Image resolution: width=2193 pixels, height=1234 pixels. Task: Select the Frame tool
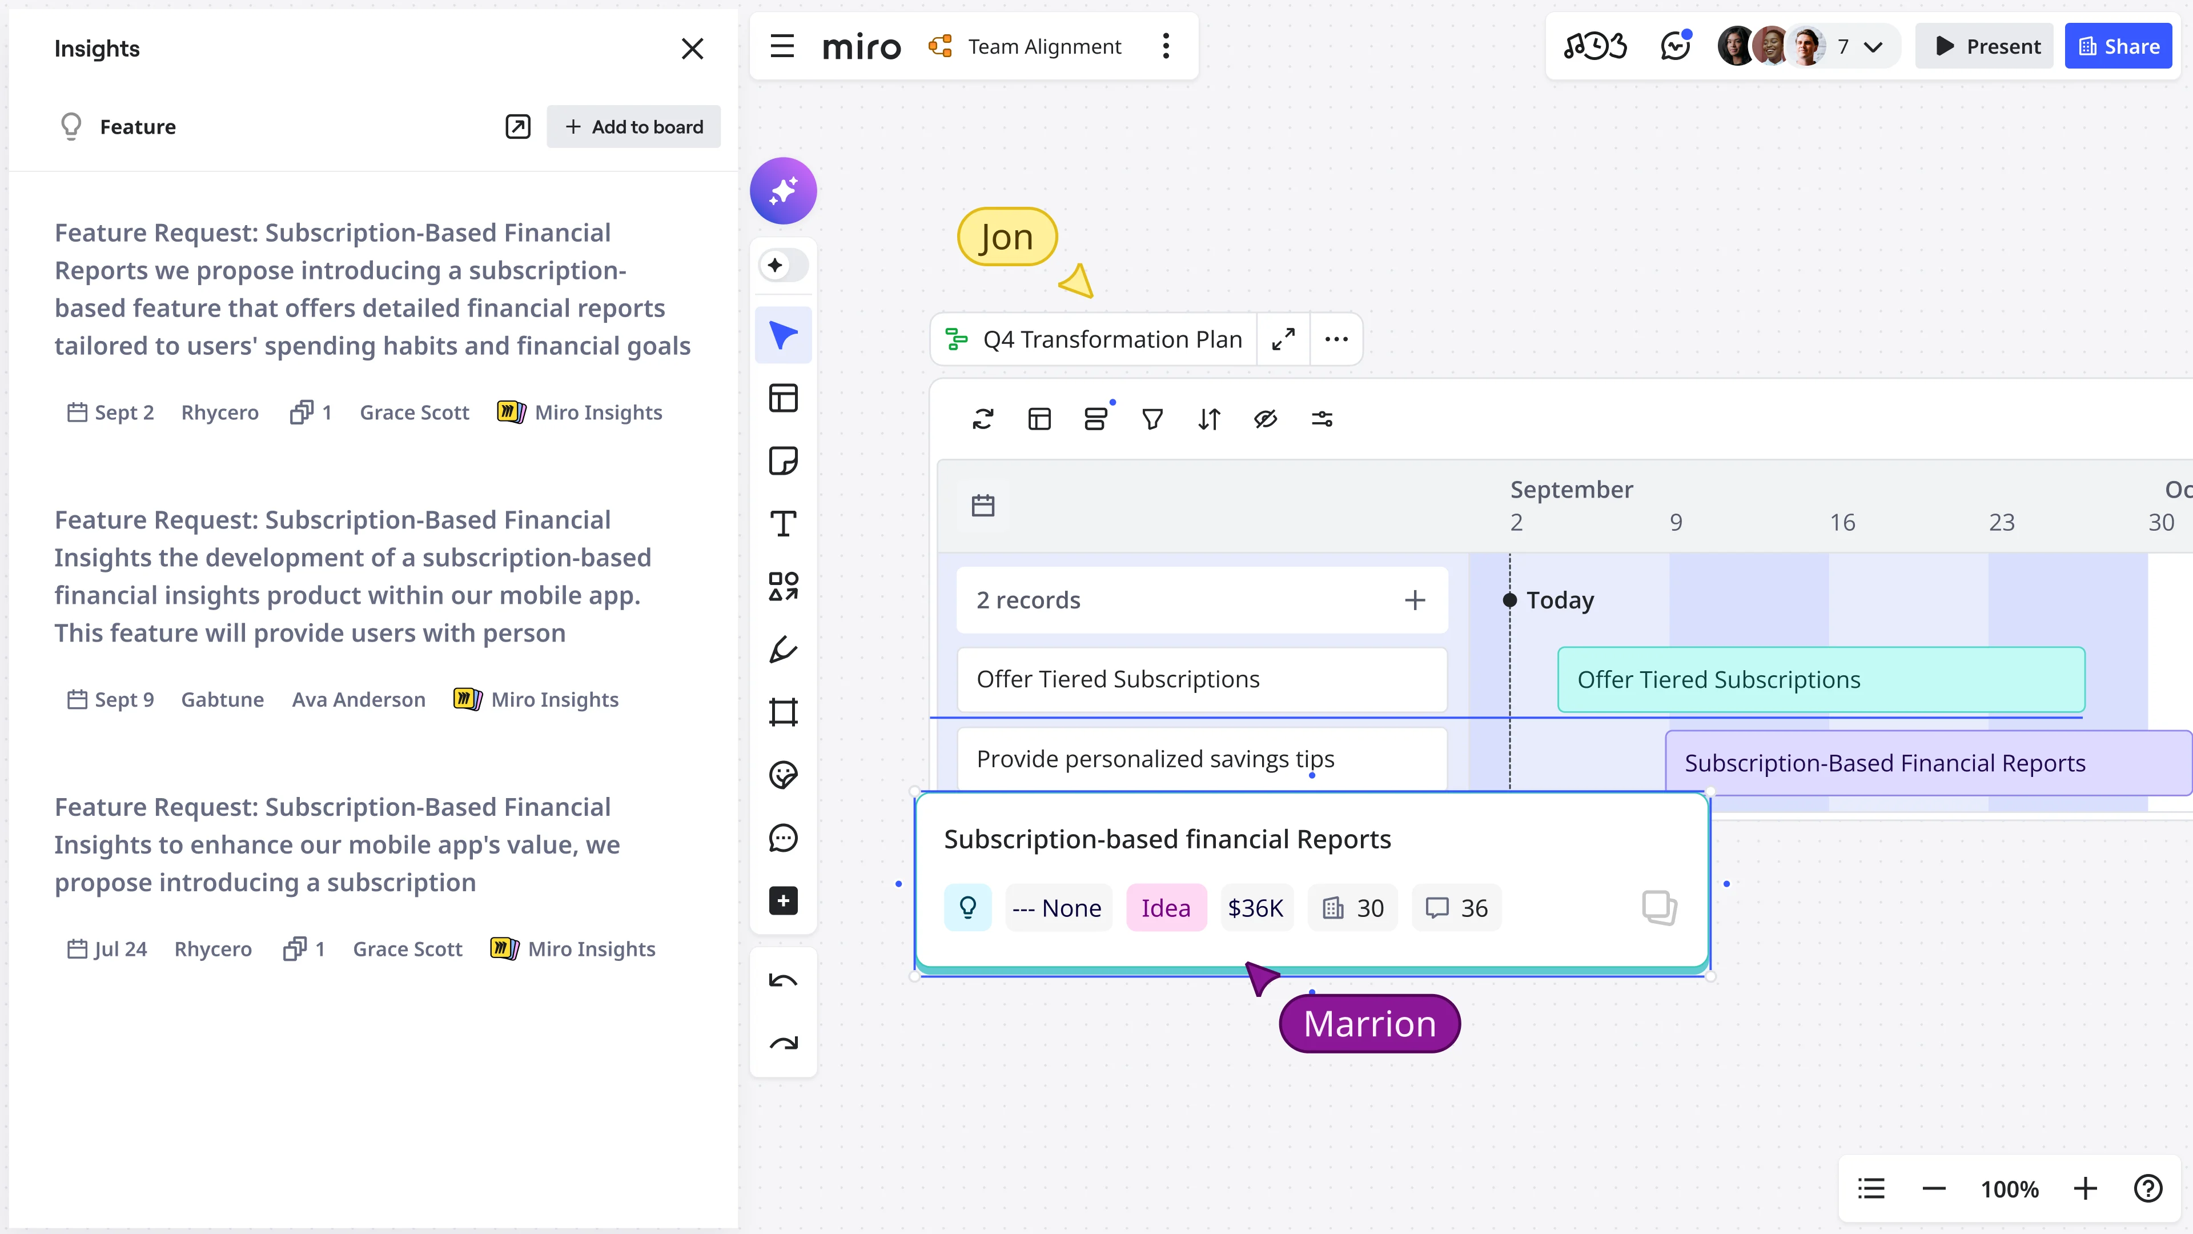tap(782, 712)
